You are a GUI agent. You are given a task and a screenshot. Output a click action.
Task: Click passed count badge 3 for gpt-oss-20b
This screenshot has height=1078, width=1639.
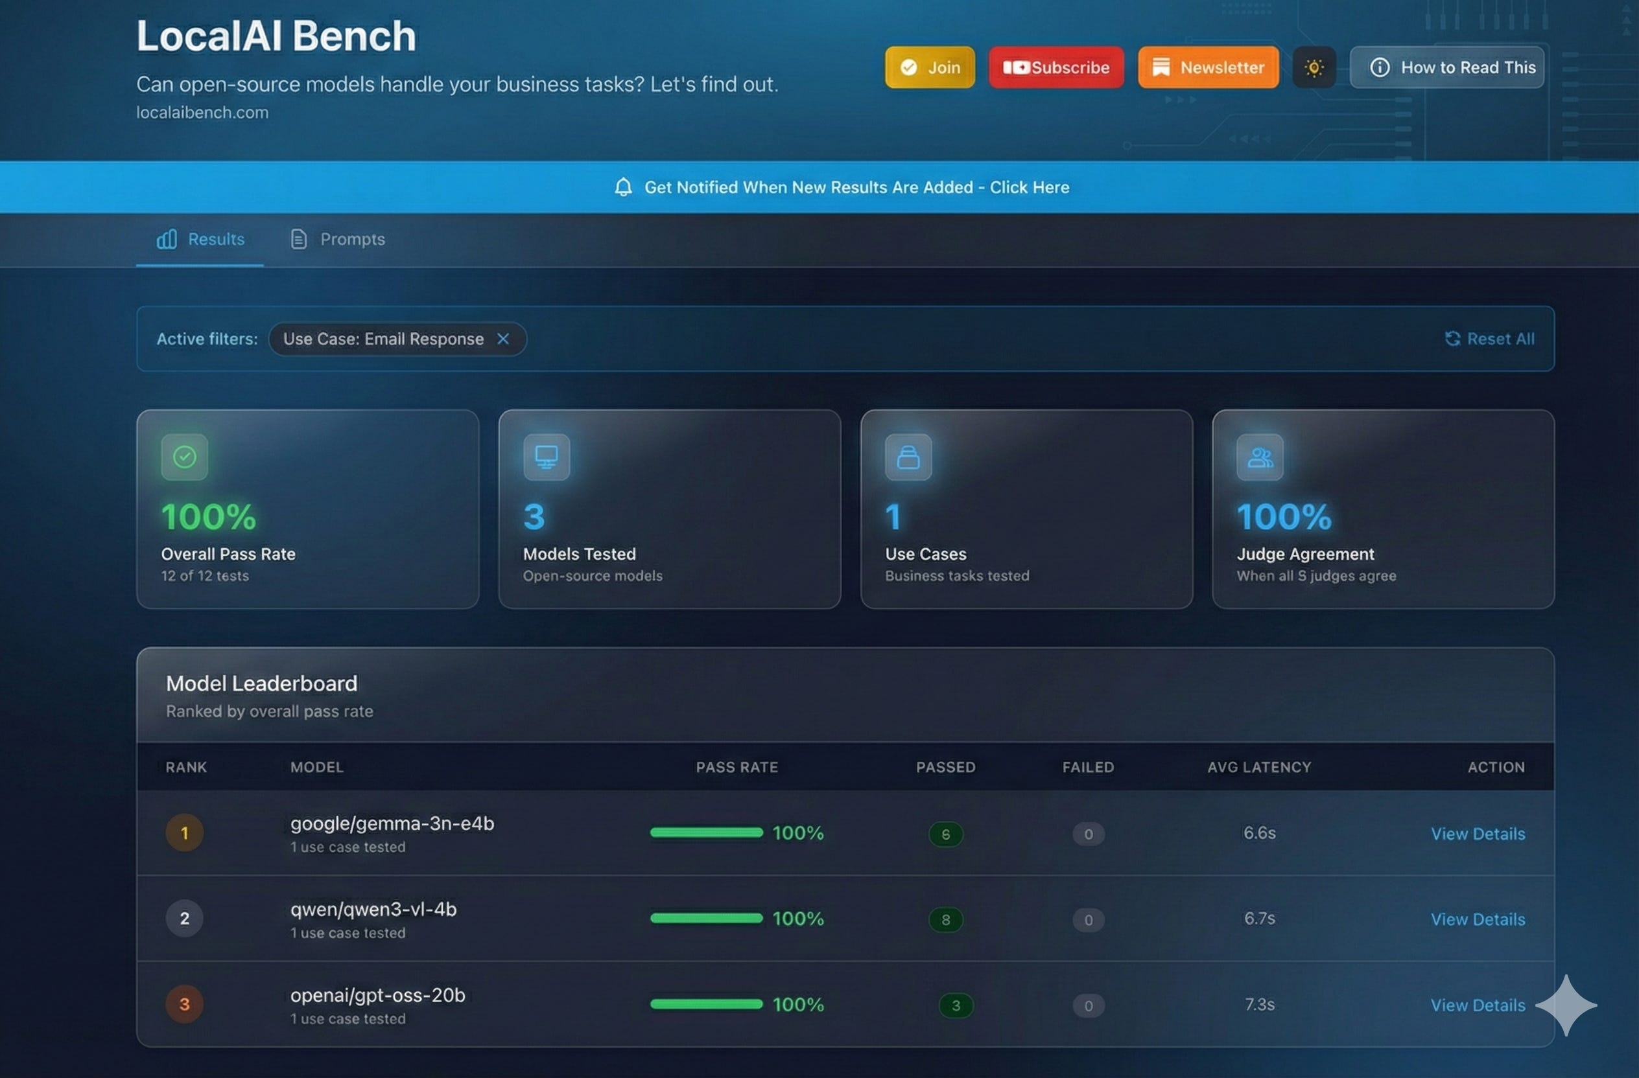coord(956,1006)
